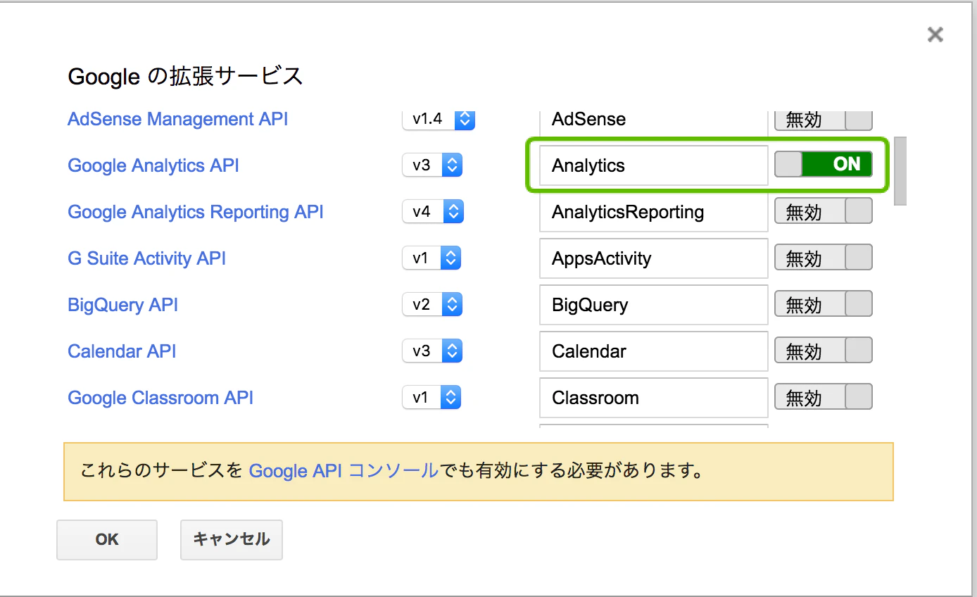Toggle the AdSense service switch

point(823,120)
